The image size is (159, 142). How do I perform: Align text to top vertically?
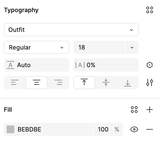click(84, 83)
